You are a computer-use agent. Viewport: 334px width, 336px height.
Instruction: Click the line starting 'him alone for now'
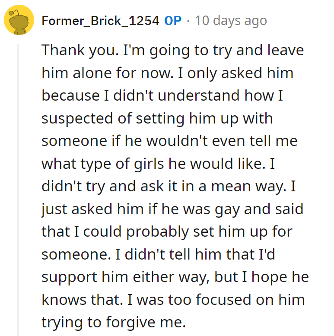tap(167, 73)
